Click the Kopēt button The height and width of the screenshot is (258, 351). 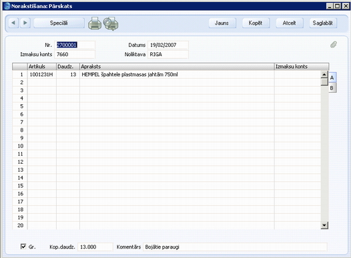point(256,23)
